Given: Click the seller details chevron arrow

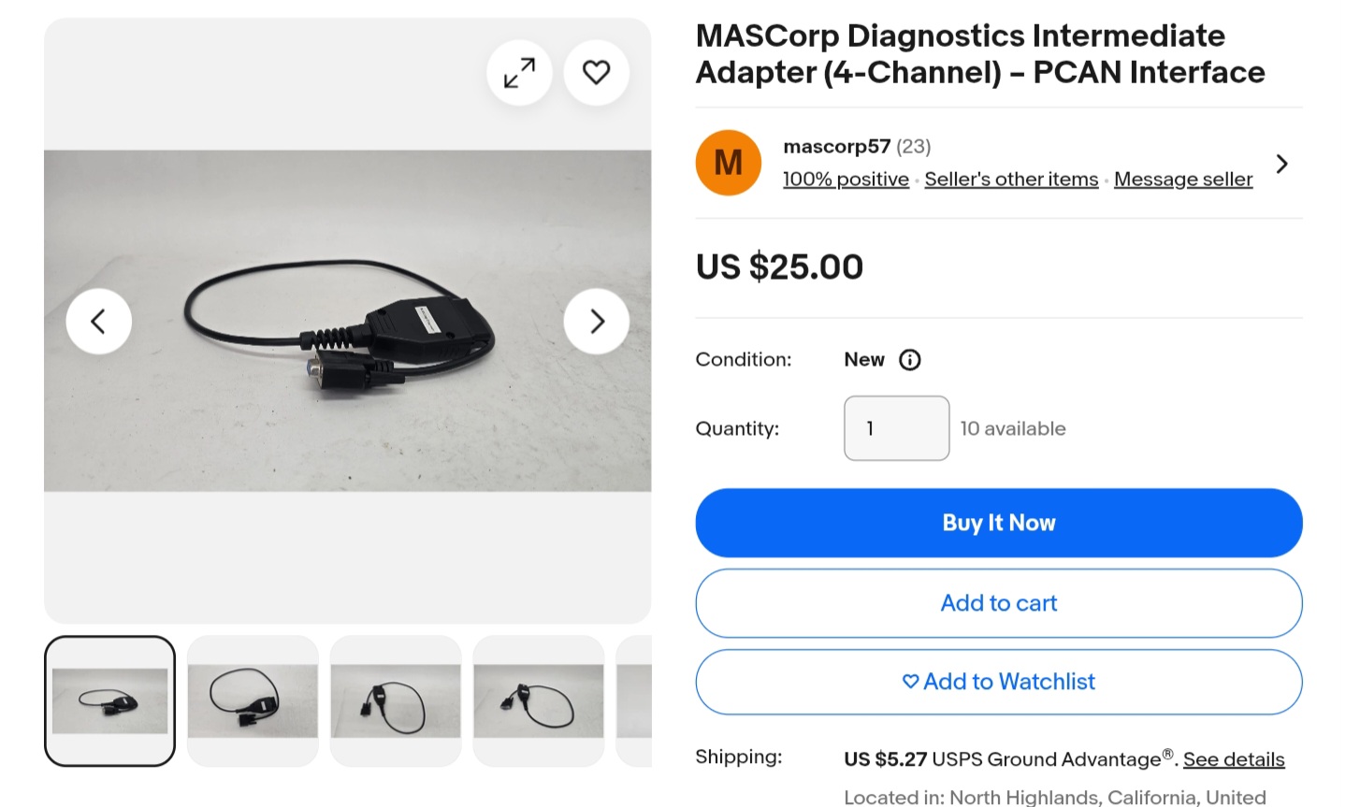Looking at the screenshot, I should [1282, 163].
